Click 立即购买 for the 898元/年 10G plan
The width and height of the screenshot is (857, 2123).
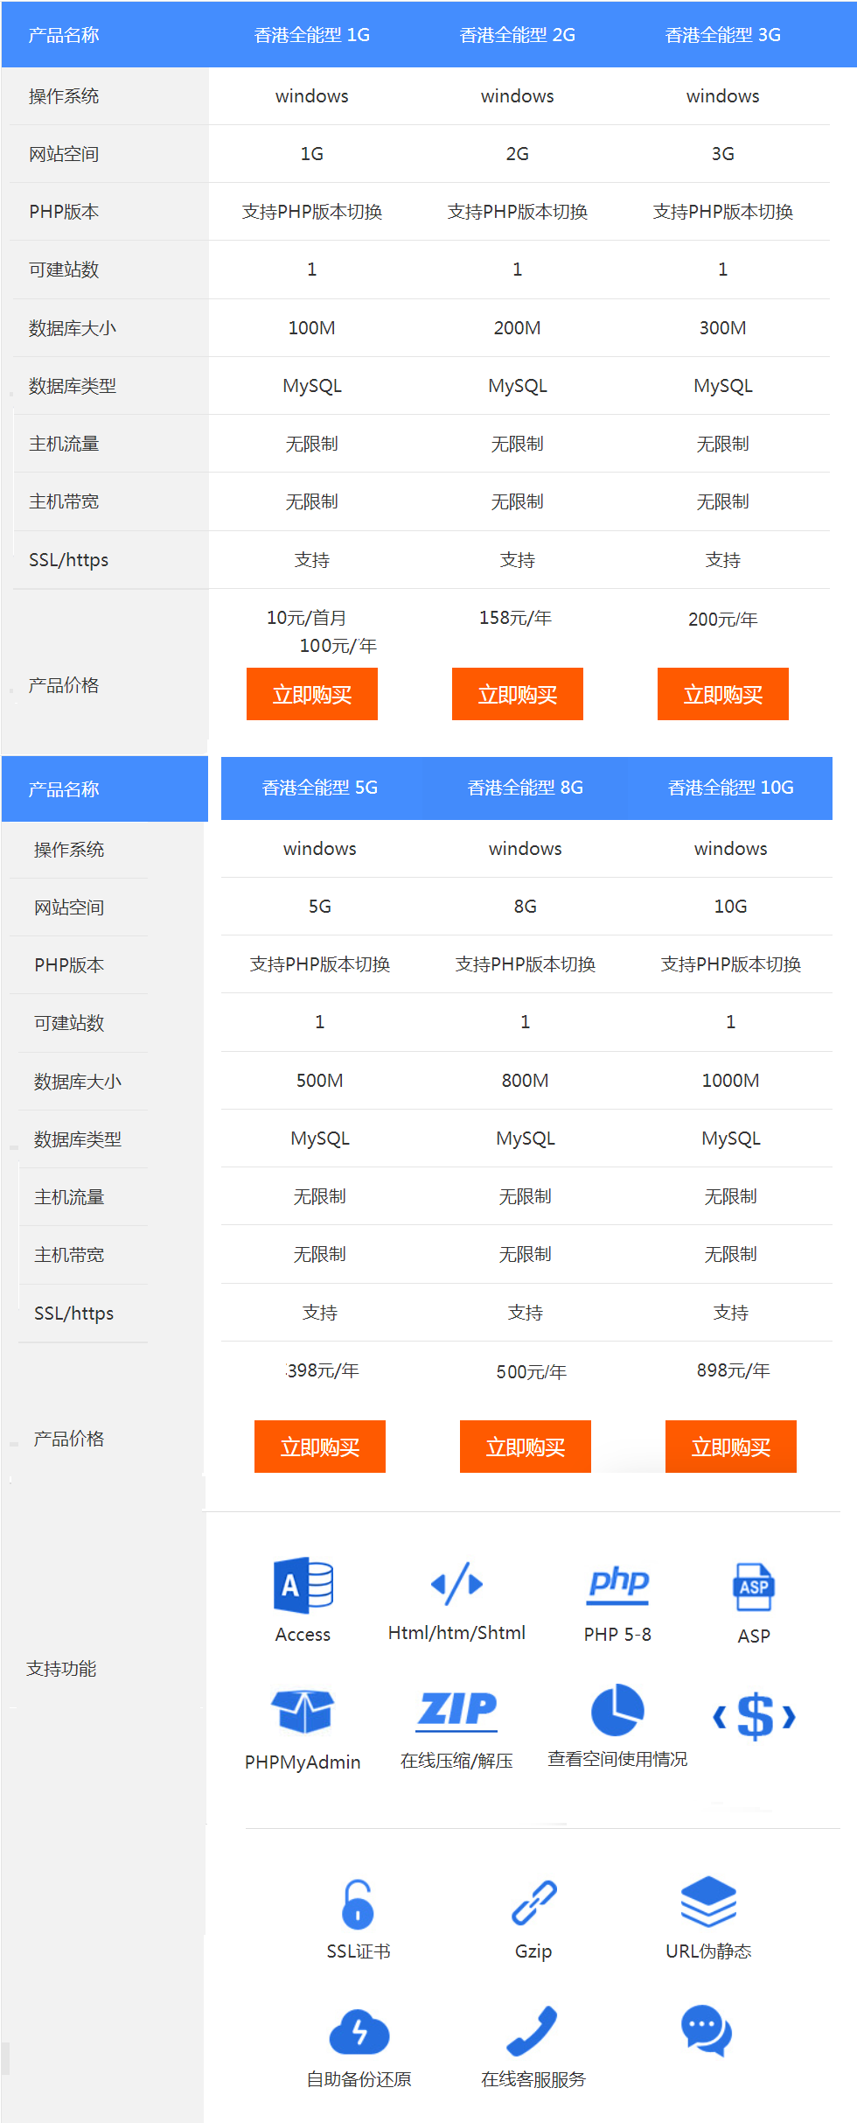point(731,1447)
